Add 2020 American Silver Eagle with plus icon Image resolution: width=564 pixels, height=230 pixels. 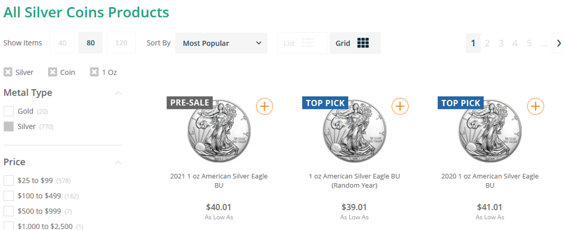point(535,106)
